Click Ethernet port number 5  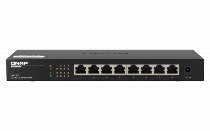[x=133, y=69]
